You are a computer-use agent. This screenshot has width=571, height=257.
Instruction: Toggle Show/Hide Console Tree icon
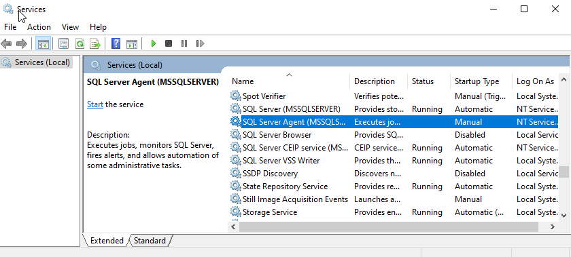(x=44, y=44)
